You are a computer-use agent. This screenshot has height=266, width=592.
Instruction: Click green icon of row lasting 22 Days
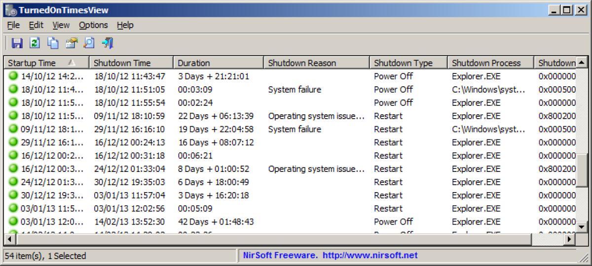coord(13,116)
